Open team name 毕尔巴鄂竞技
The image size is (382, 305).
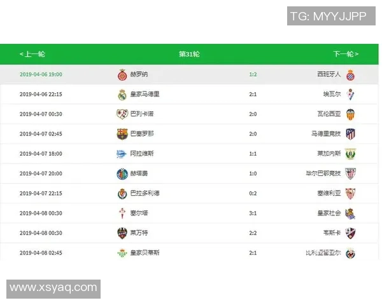pos(323,173)
